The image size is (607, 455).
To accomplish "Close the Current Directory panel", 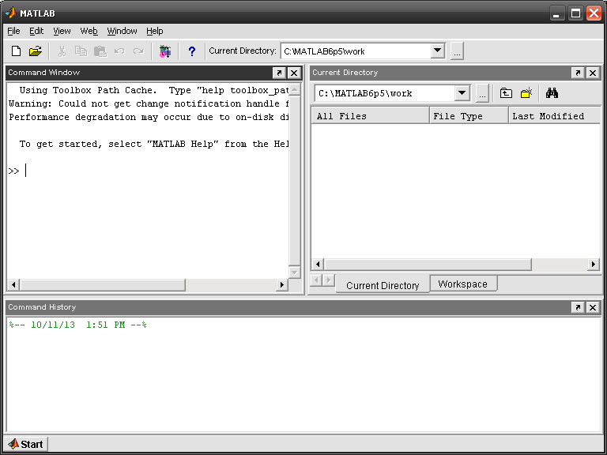I will click(593, 73).
